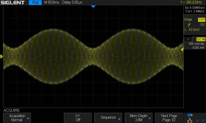The height and width of the screenshot is (123, 206).
Task: Click the Edge trigger type label
Action: point(188,19)
